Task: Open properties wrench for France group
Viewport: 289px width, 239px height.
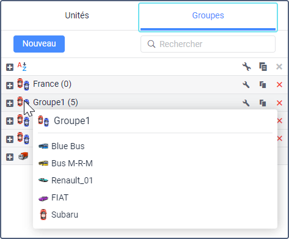Action: tap(246, 84)
